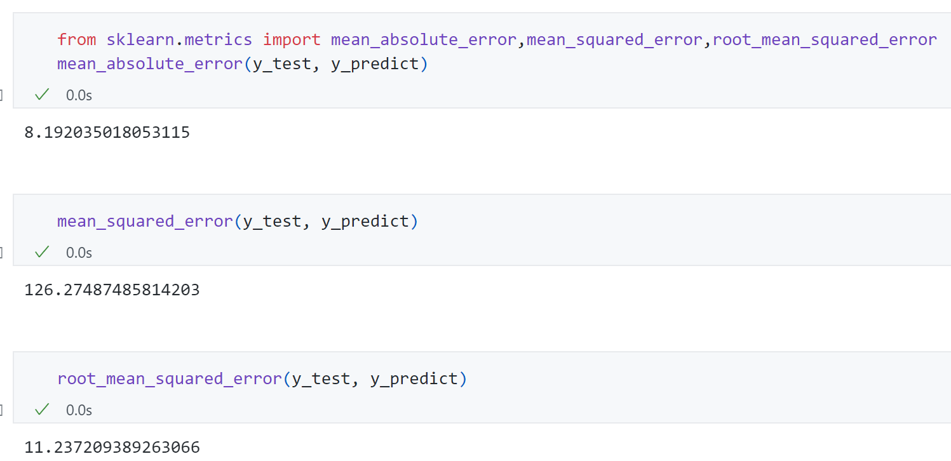Click 'root_mean_squared_error' in the import statement
The width and height of the screenshot is (951, 461).
[825, 39]
